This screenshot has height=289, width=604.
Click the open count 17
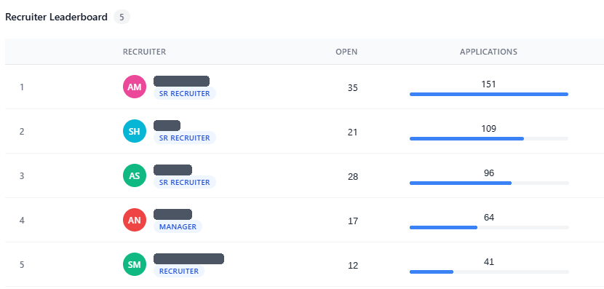pos(352,221)
